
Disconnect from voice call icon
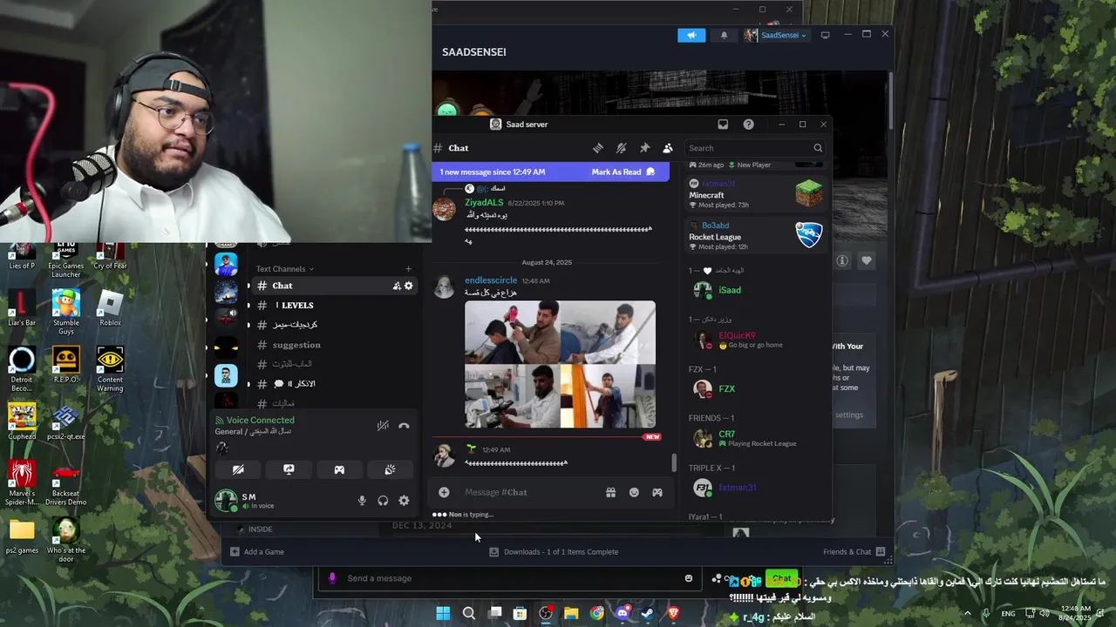(404, 426)
